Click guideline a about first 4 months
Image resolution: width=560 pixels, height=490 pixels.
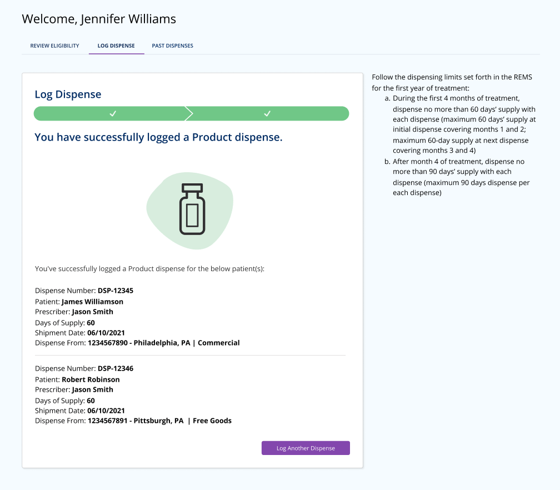(461, 124)
